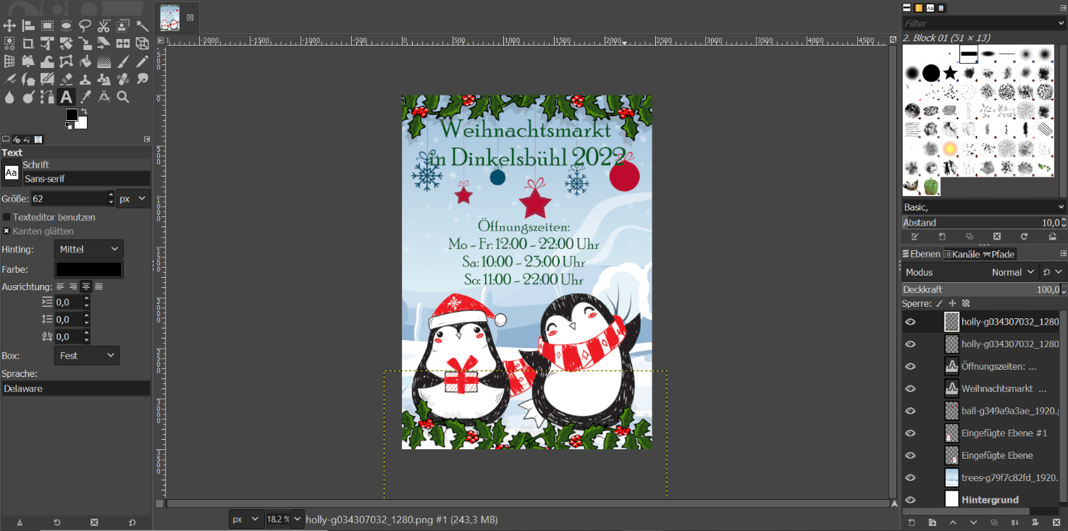The image size is (1068, 531).
Task: Open the size unit px dropdown in Text options
Action: click(x=133, y=198)
